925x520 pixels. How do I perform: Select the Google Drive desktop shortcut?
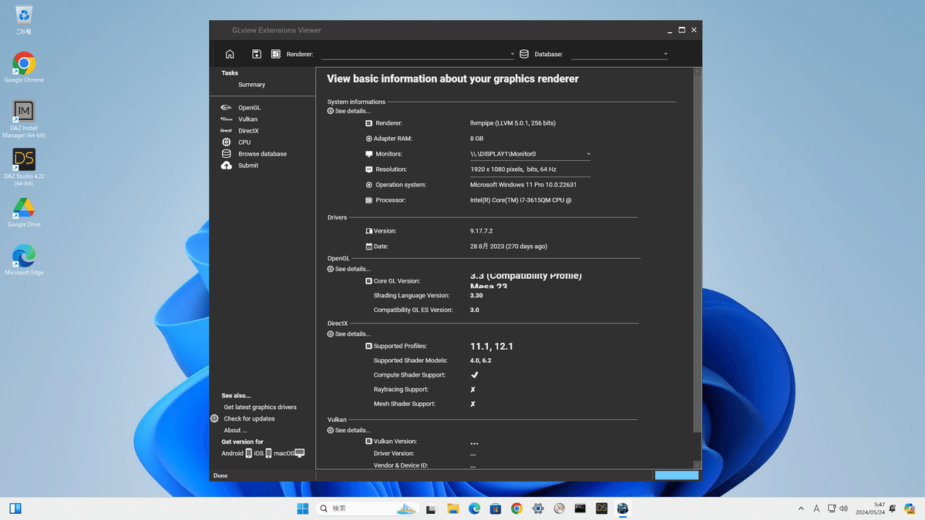tap(24, 213)
